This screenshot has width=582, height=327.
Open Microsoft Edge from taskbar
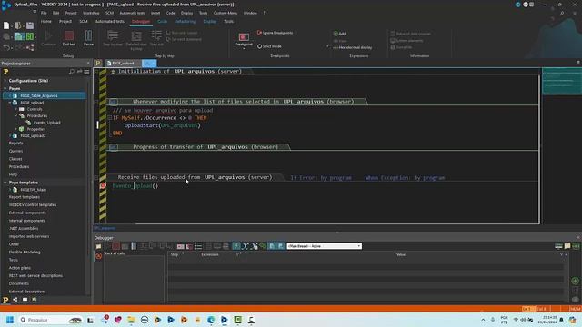[x=211, y=320]
